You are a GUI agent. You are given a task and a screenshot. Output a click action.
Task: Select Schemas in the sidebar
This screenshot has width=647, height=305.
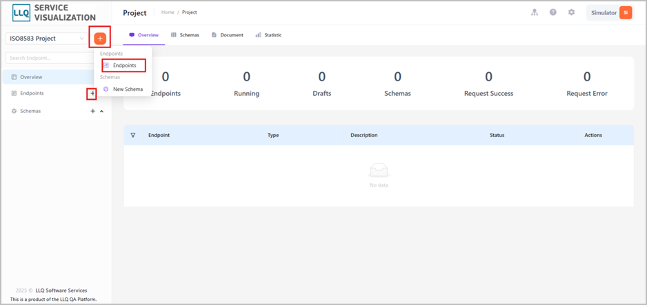tap(30, 111)
